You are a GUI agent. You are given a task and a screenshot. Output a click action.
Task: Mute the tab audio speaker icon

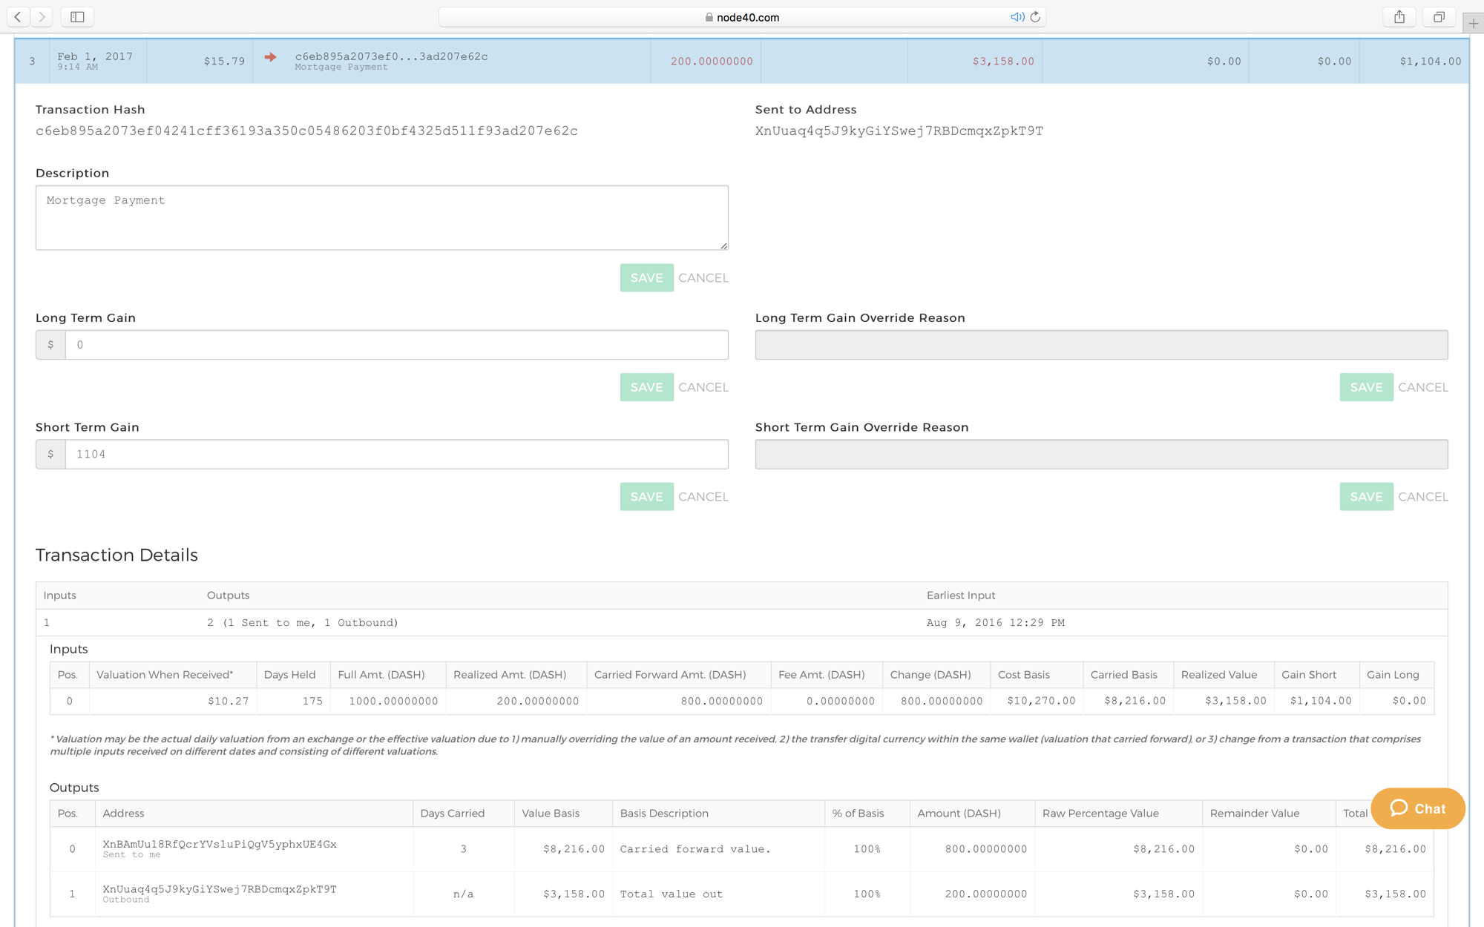(1017, 17)
